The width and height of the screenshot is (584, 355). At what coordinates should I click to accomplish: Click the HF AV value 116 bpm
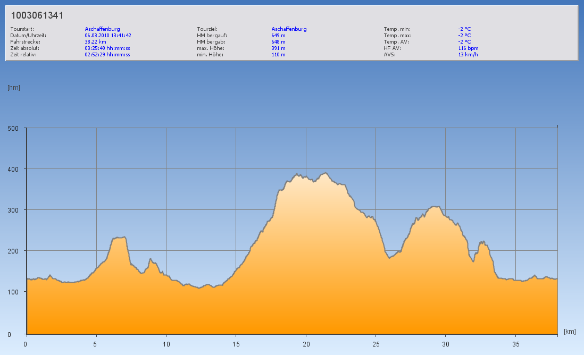pyautogui.click(x=468, y=48)
